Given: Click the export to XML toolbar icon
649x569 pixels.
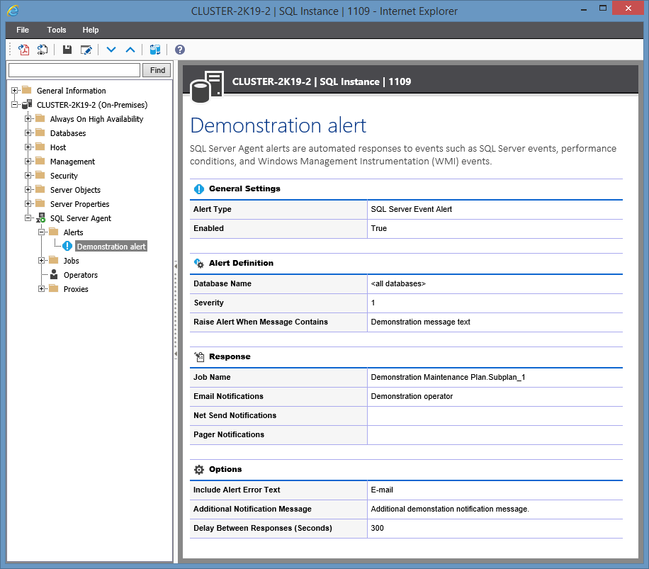Looking at the screenshot, I should tap(43, 50).
